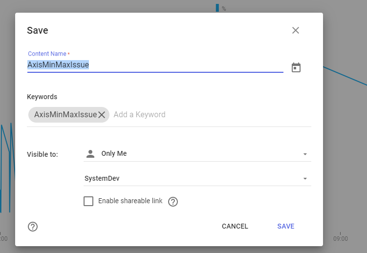Click the 09:00 axis label on chart
The height and width of the screenshot is (253, 367).
pyautogui.click(x=341, y=239)
